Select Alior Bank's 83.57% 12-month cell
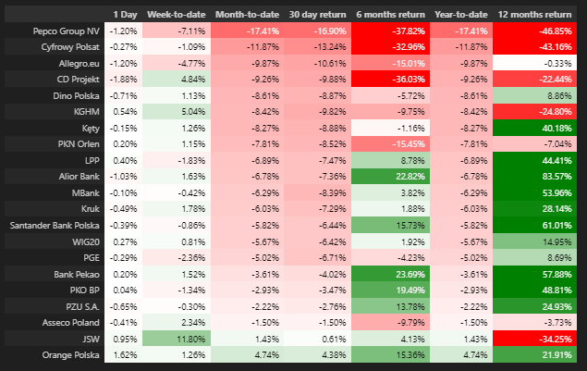The width and height of the screenshot is (587, 371). click(534, 176)
